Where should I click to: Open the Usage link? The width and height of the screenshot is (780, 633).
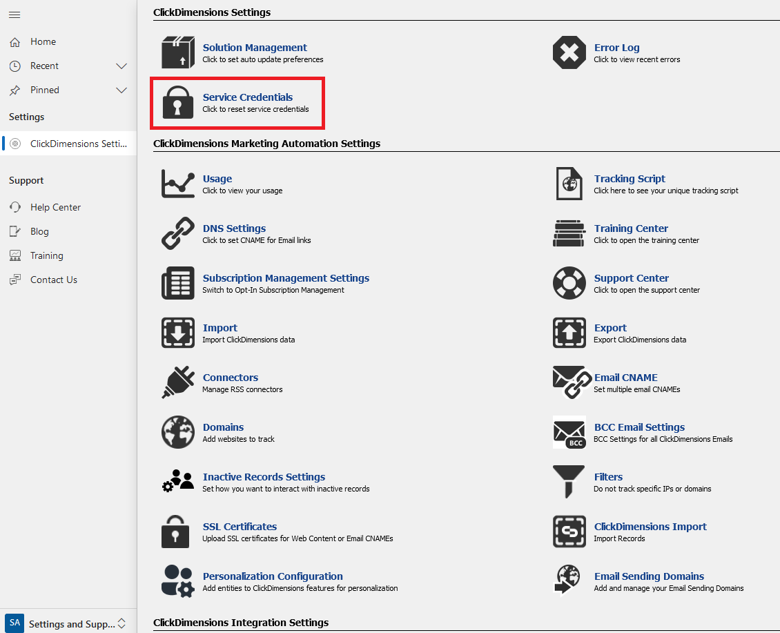point(217,179)
